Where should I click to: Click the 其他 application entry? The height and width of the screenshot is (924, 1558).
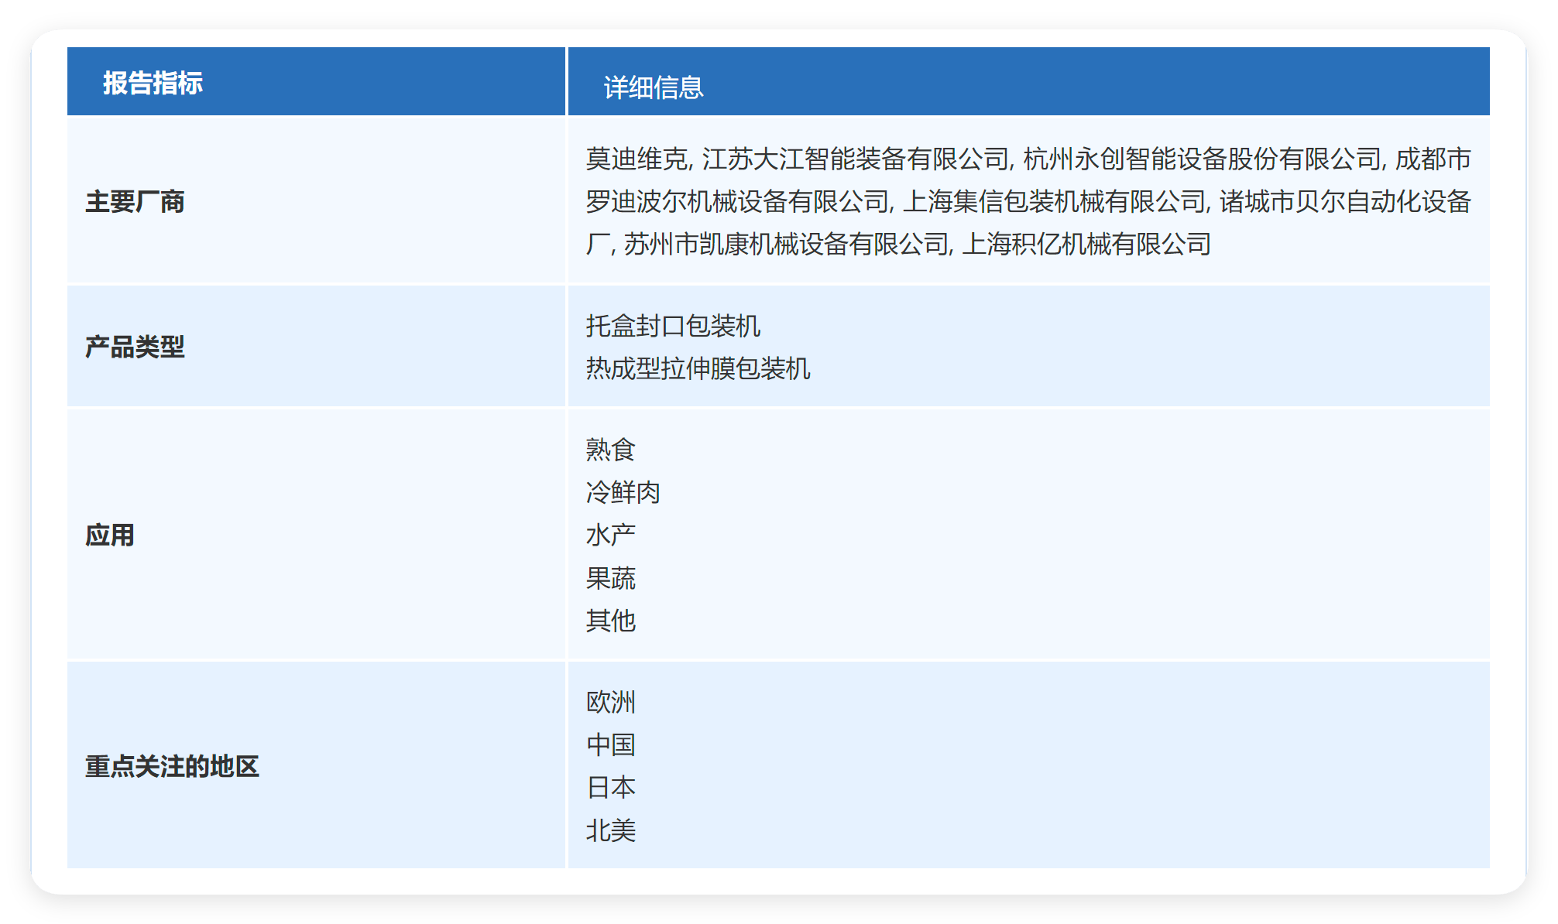click(611, 621)
